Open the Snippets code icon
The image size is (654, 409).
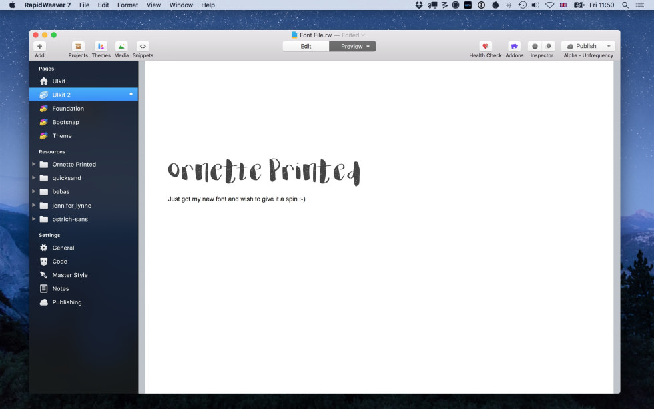click(x=143, y=46)
